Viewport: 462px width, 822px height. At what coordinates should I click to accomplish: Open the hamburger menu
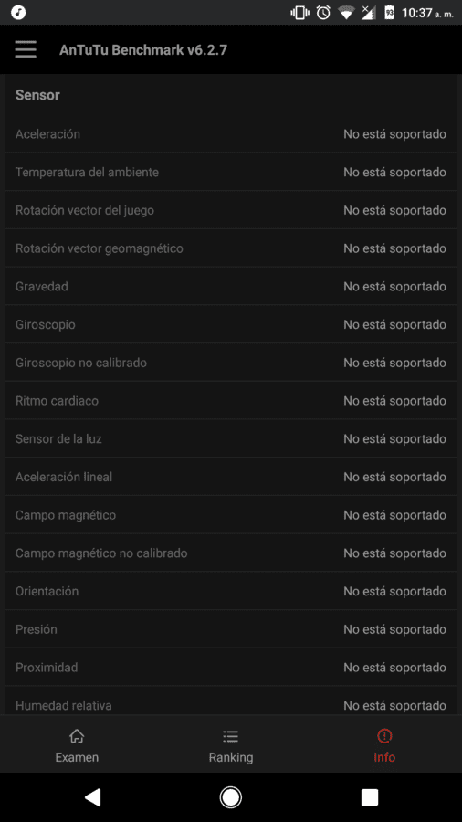pos(26,50)
